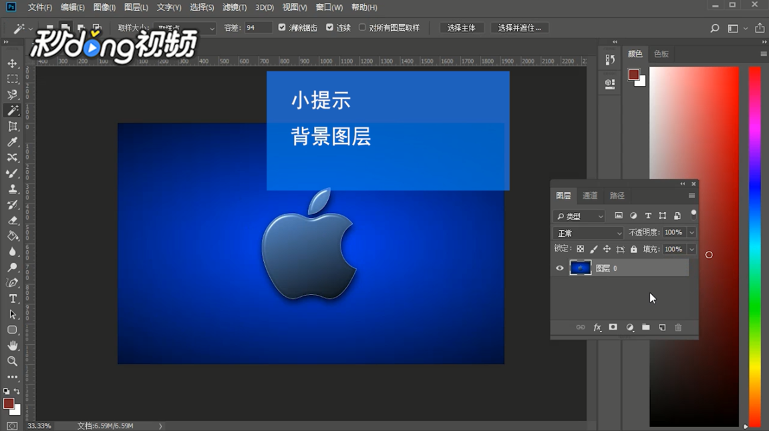This screenshot has height=431, width=769.
Task: Select the Crop tool
Action: [12, 126]
